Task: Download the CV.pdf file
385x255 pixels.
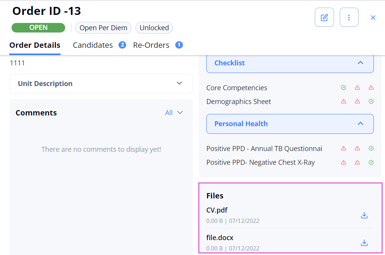Action: coord(364,215)
